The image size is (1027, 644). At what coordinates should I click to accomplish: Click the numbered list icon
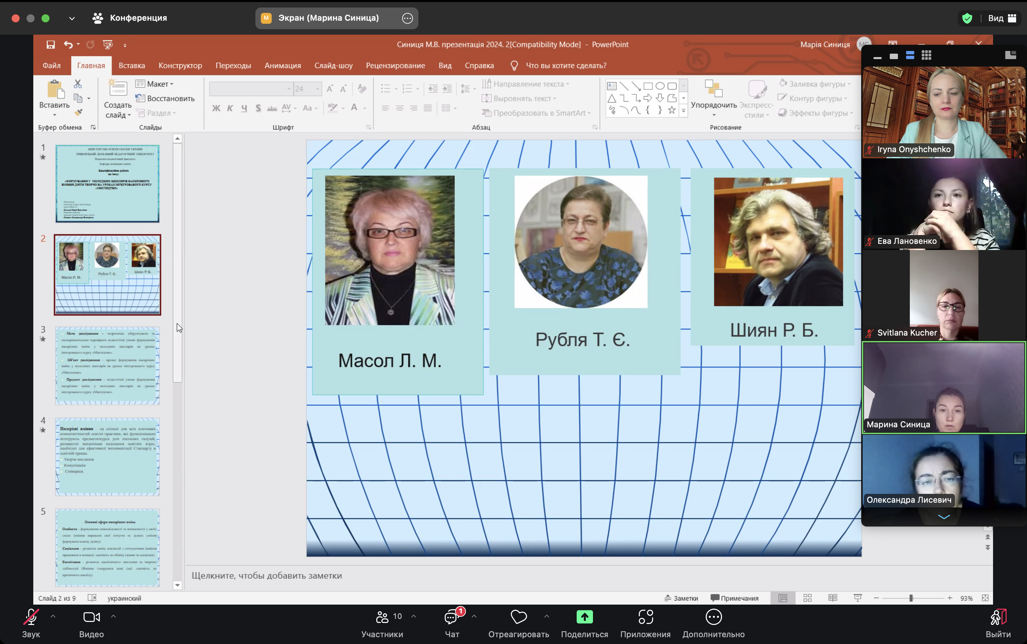pyautogui.click(x=408, y=89)
